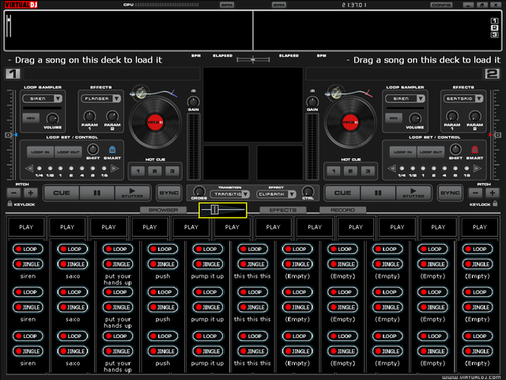Image resolution: width=506 pixels, height=380 pixels.
Task: Select waveform zoom level 1
Action: (494, 21)
